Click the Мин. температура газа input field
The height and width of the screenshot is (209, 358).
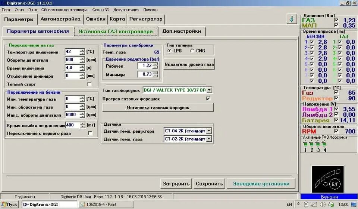pyautogui.click(x=72, y=99)
